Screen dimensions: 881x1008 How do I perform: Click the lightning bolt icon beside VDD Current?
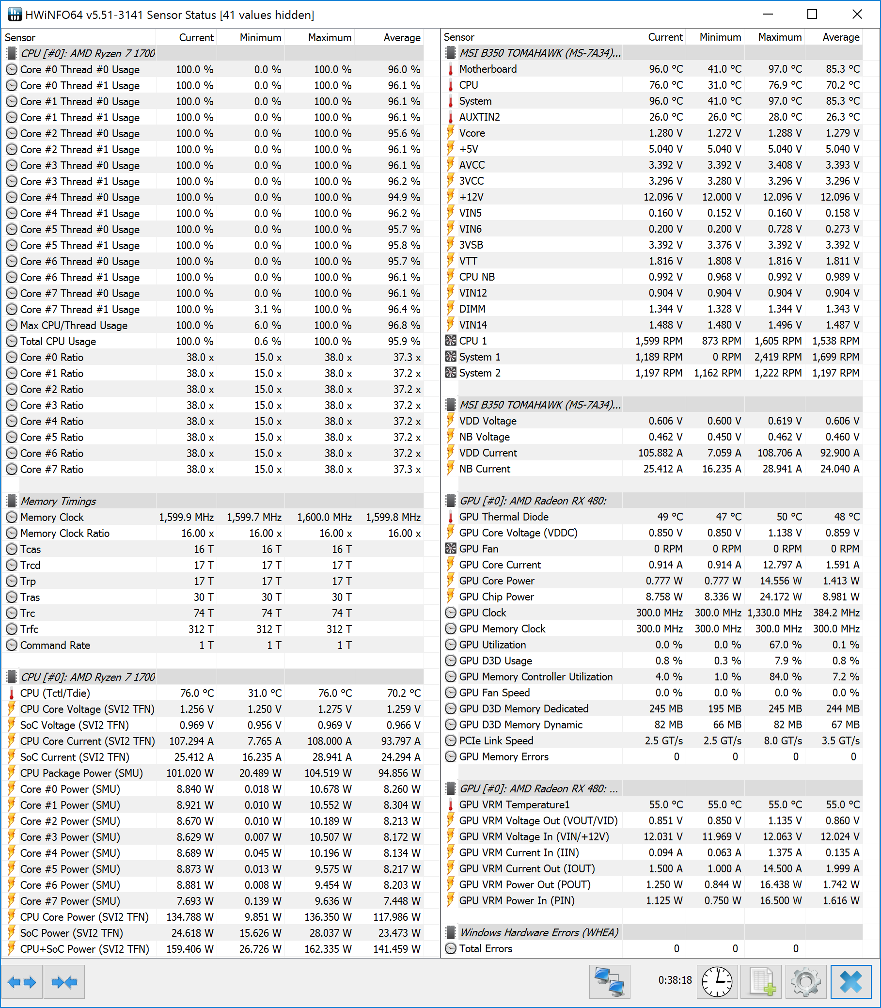(450, 453)
